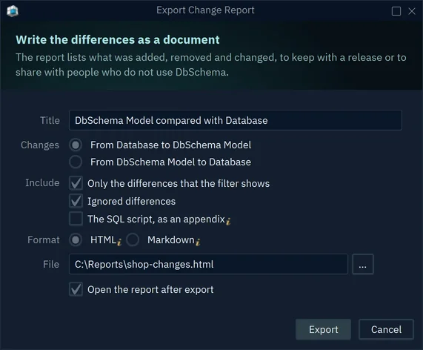Click the Include label

click(x=42, y=183)
